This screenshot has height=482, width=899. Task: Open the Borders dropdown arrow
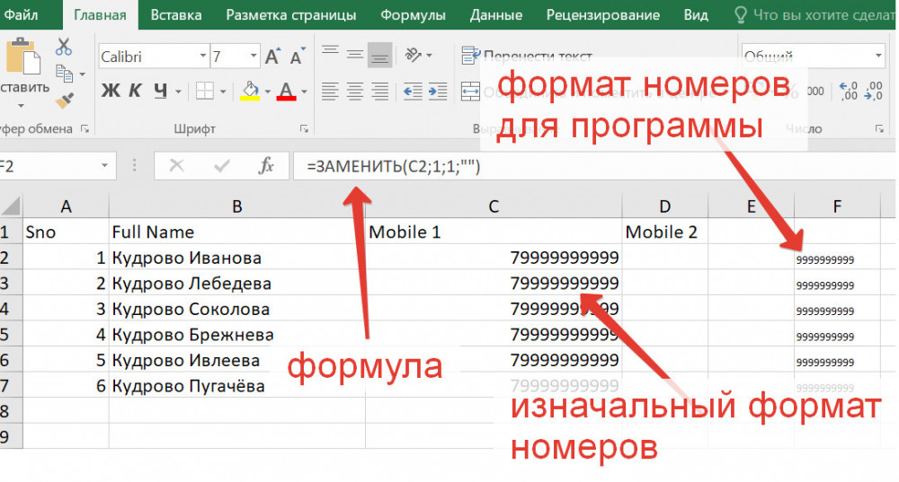coord(223,92)
